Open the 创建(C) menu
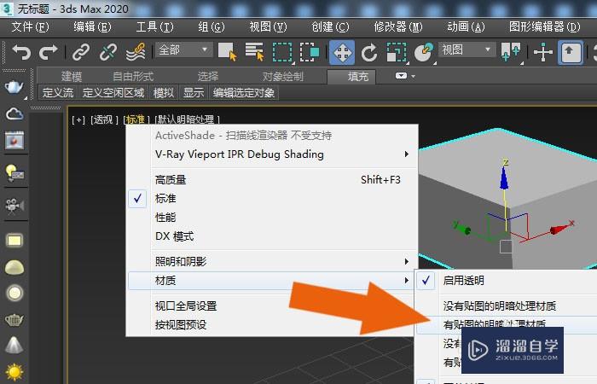The image size is (597, 384). (330, 26)
